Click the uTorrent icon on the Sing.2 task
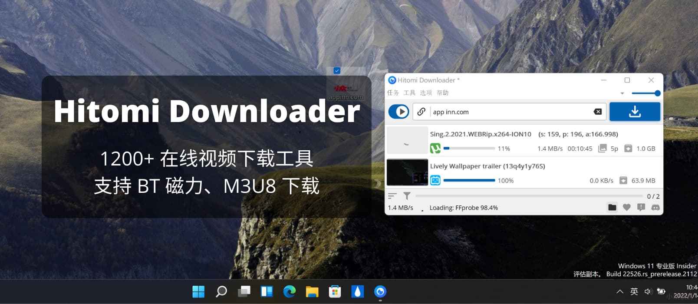Viewport: 698px width, 304px height. tap(435, 149)
